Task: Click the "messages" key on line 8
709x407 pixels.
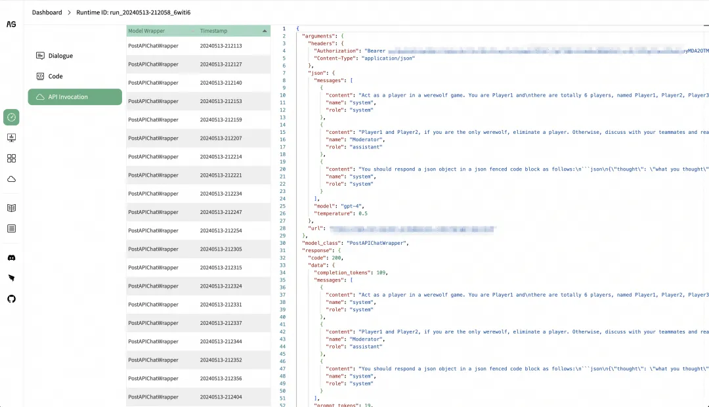Action: tap(330, 81)
